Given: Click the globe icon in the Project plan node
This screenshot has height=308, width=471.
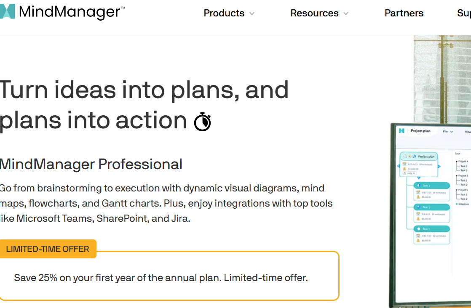Looking at the screenshot, I should 414,156.
